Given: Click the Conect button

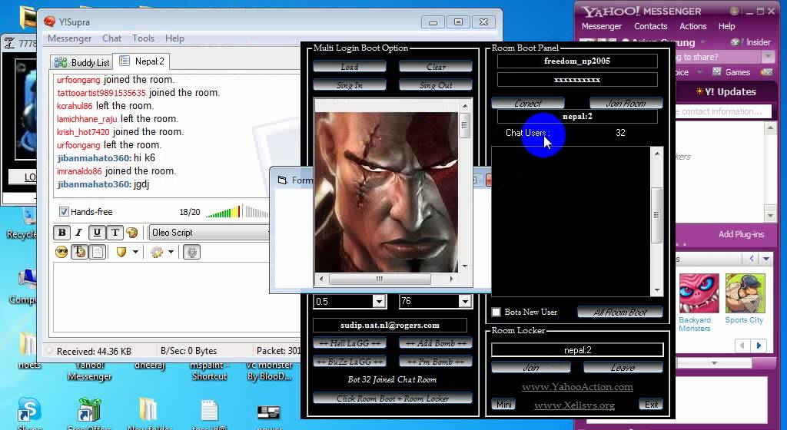Looking at the screenshot, I should [528, 103].
